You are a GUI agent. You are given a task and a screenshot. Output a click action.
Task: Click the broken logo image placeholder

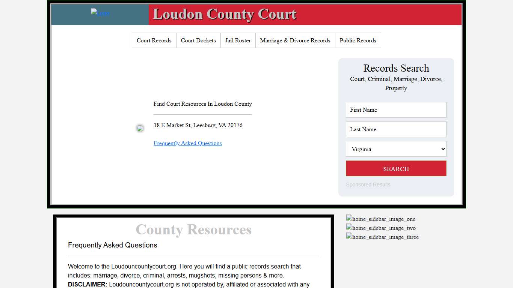pos(100,12)
